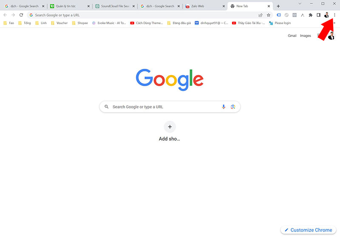This screenshot has width=340, height=237.
Task: Focus the central Google search box
Action: (170, 107)
